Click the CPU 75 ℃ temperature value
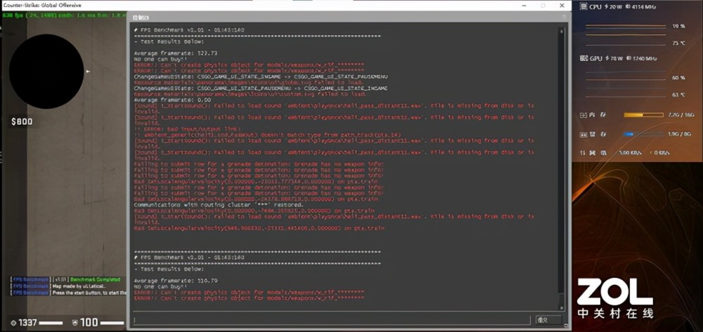The height and width of the screenshot is (332, 703). point(679,44)
